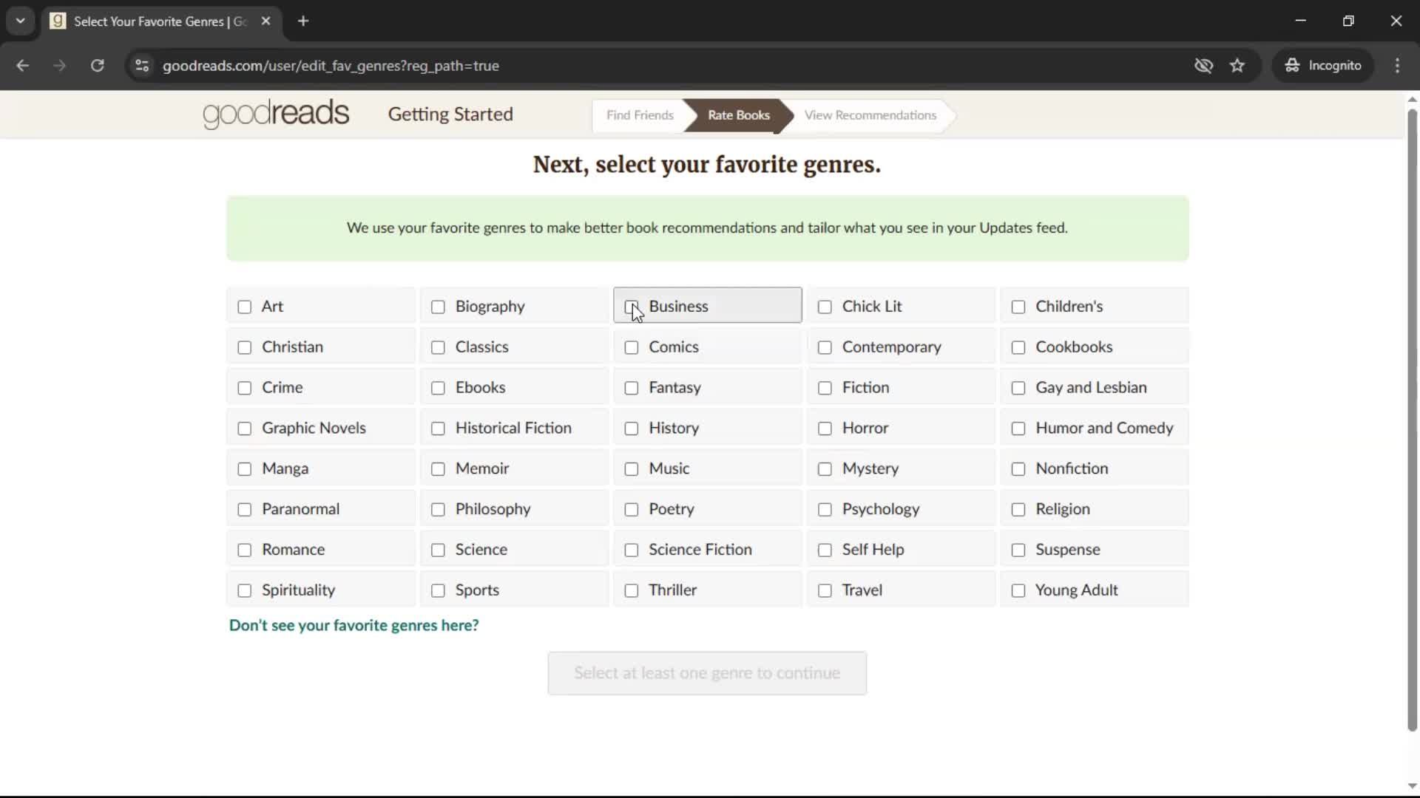Click the third-party cookies blocked eye icon
1420x798 pixels.
coord(1203,66)
